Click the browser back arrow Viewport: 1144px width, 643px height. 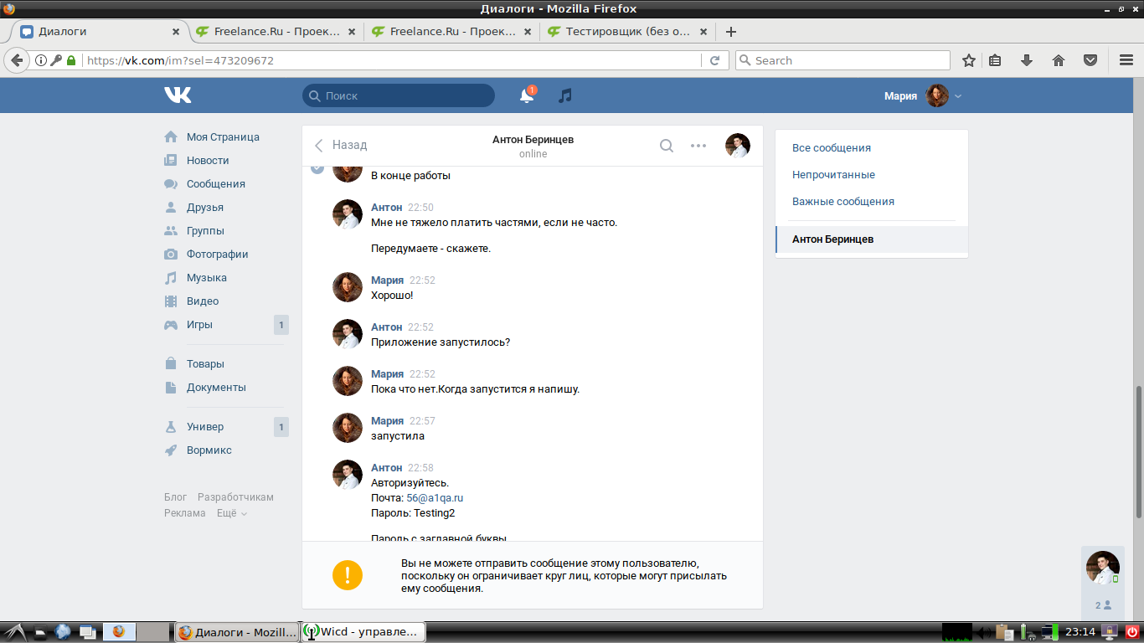point(17,60)
